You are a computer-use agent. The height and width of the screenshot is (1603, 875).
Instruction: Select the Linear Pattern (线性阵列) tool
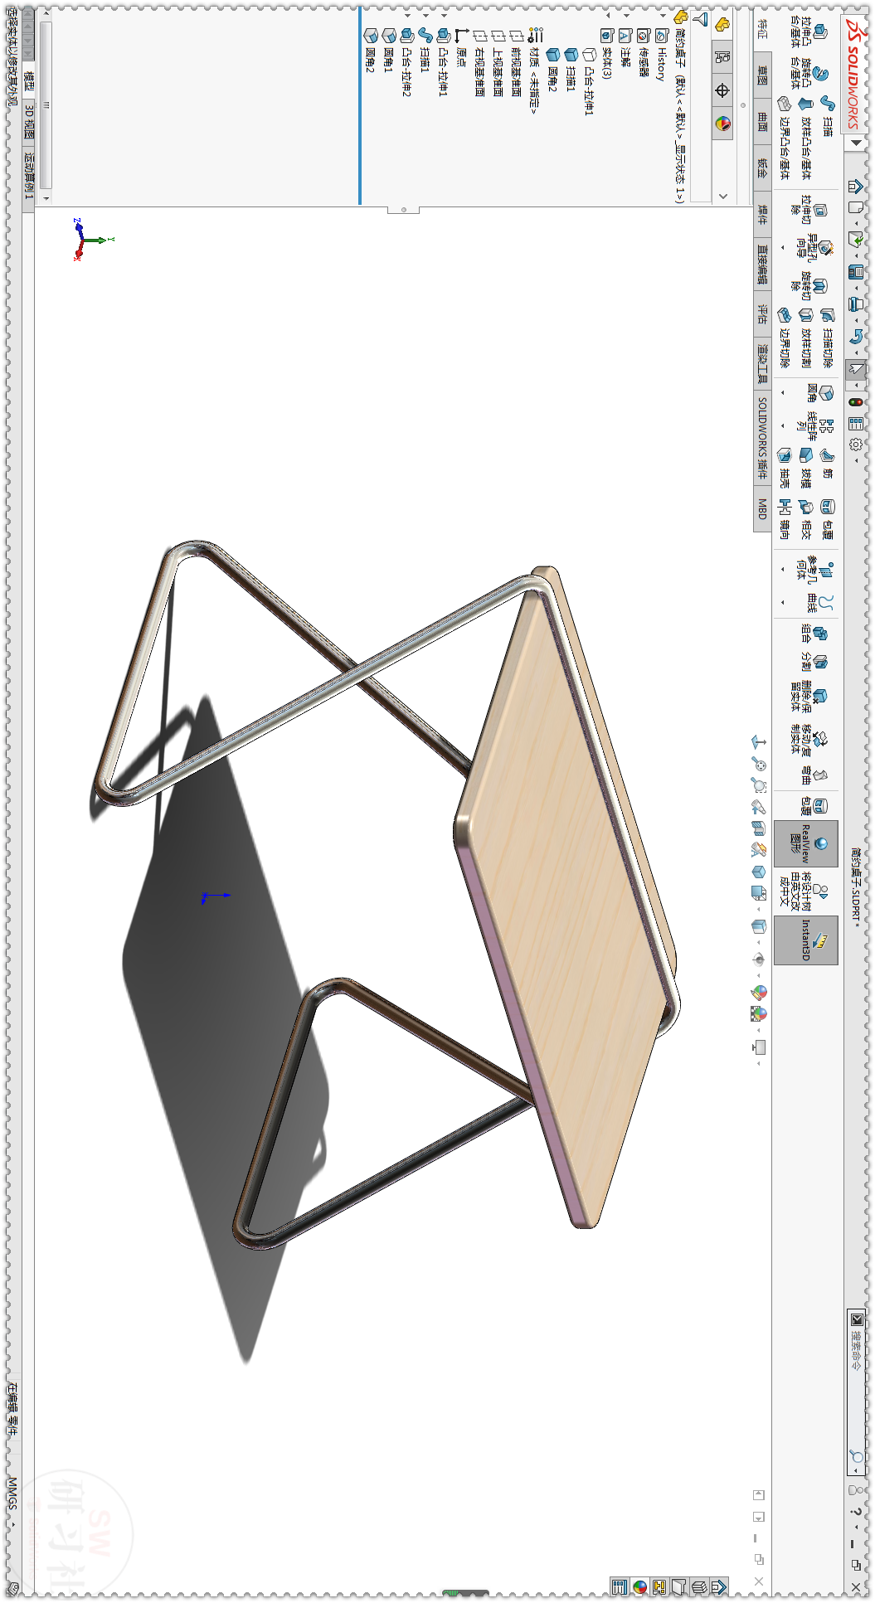pos(814,425)
